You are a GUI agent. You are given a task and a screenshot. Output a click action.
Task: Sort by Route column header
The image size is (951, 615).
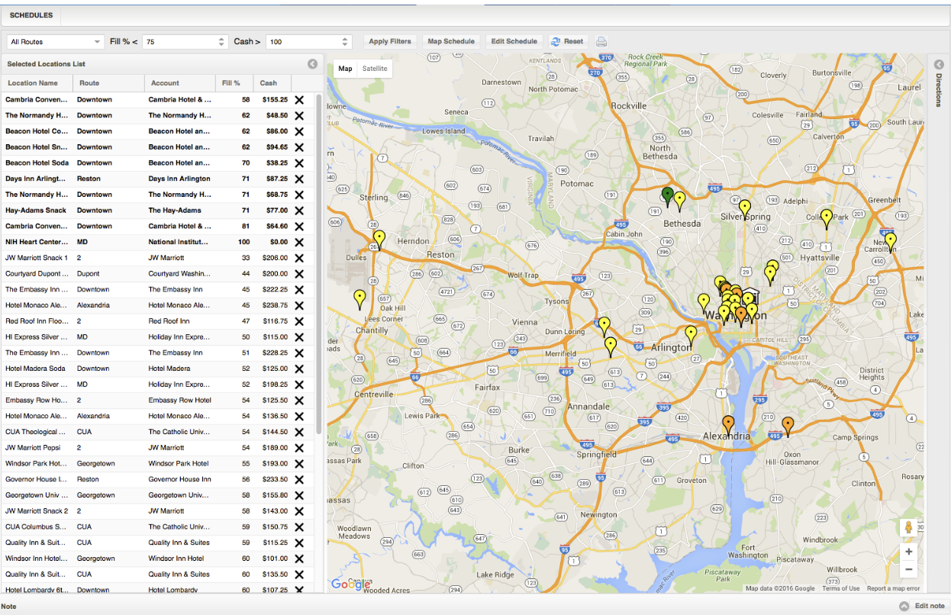coord(108,83)
